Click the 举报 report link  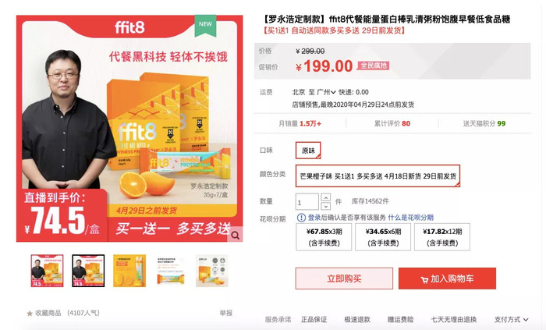coord(226,313)
